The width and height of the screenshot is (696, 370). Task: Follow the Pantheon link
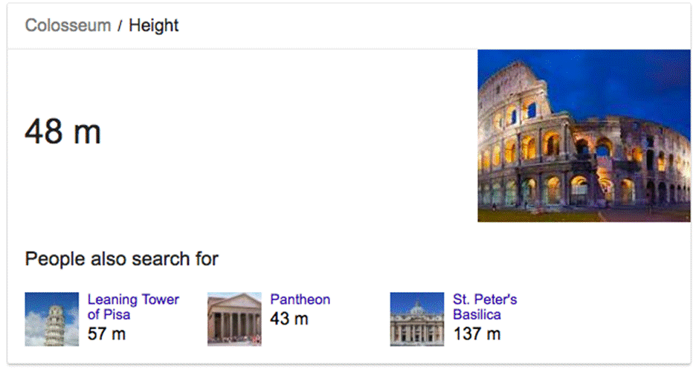coord(300,300)
